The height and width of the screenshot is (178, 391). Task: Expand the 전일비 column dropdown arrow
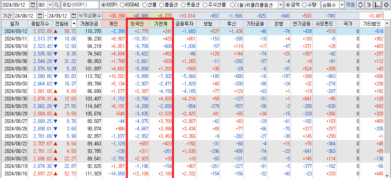(74, 24)
